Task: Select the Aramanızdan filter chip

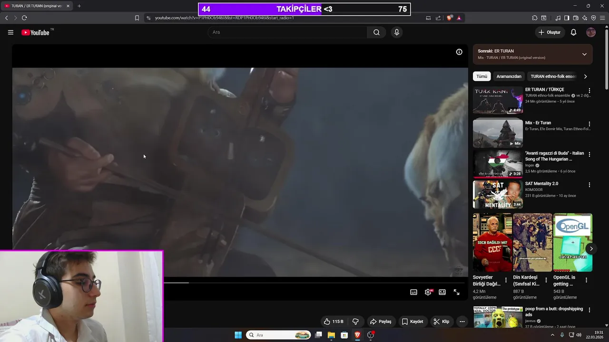Action: (x=509, y=76)
